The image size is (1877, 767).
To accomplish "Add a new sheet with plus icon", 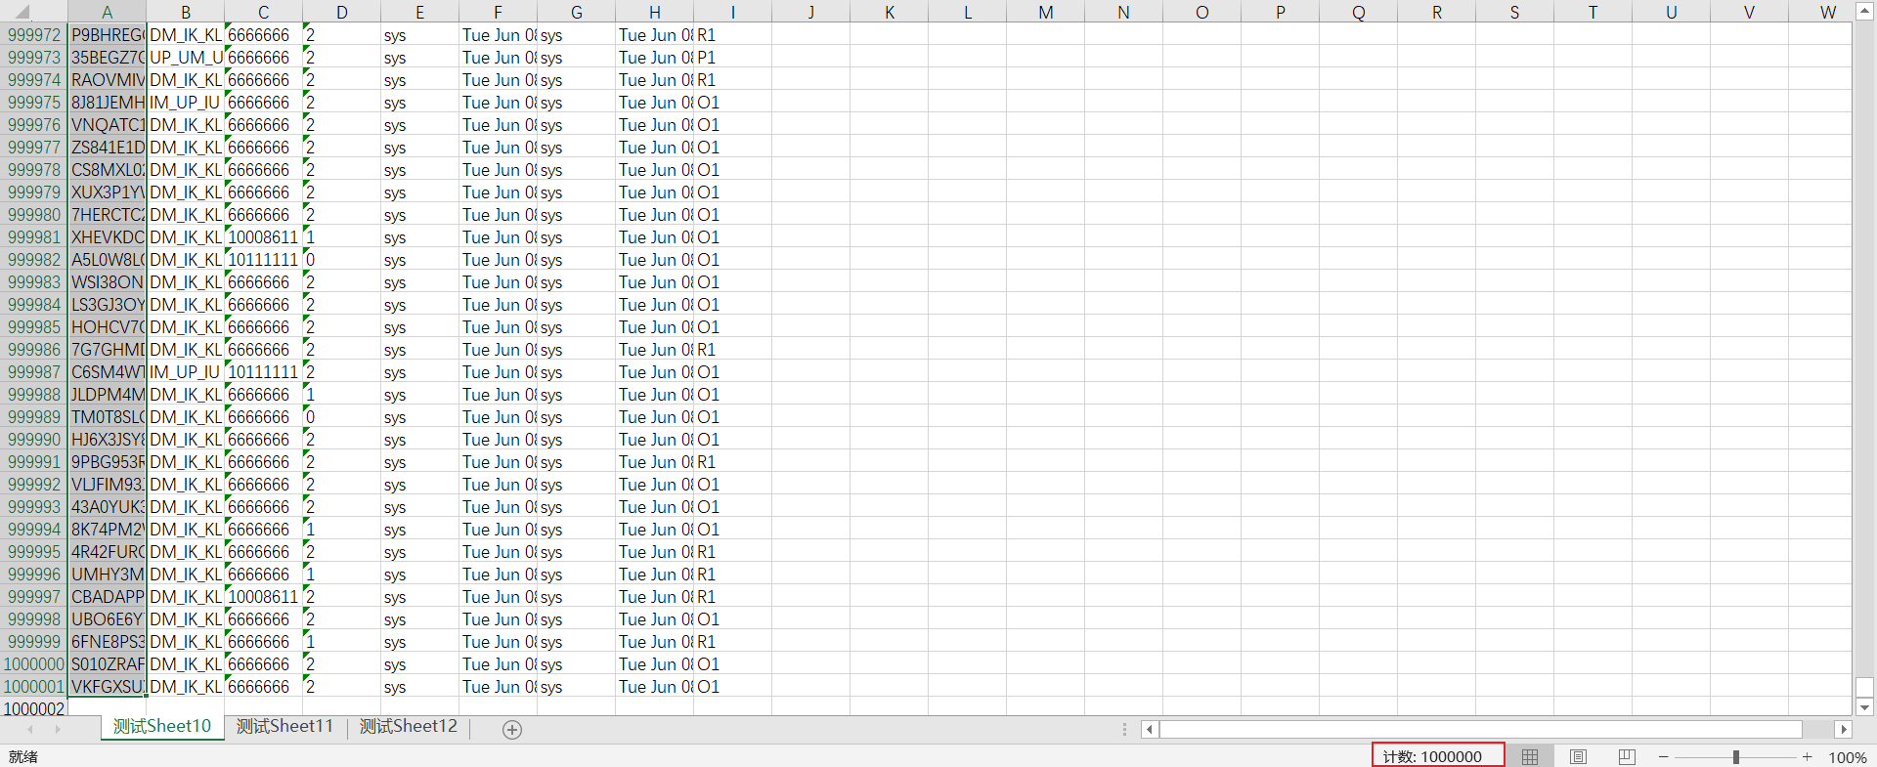I will coord(512,729).
